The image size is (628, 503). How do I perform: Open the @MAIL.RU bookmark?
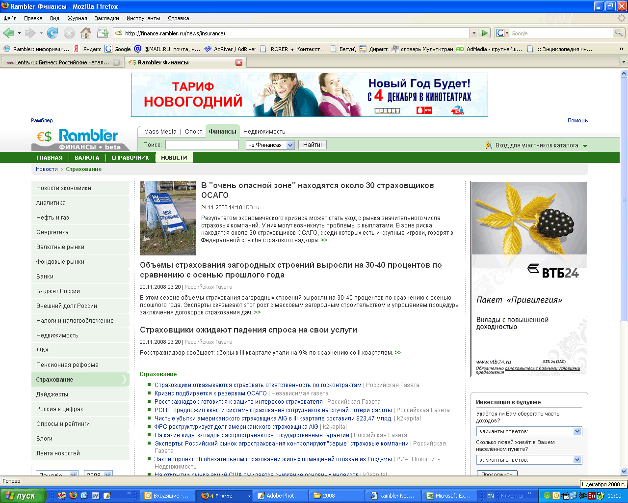coord(167,49)
